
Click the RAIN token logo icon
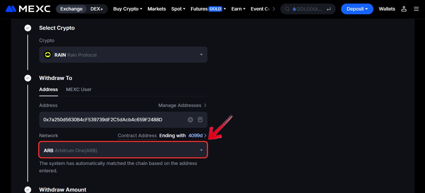[48, 55]
